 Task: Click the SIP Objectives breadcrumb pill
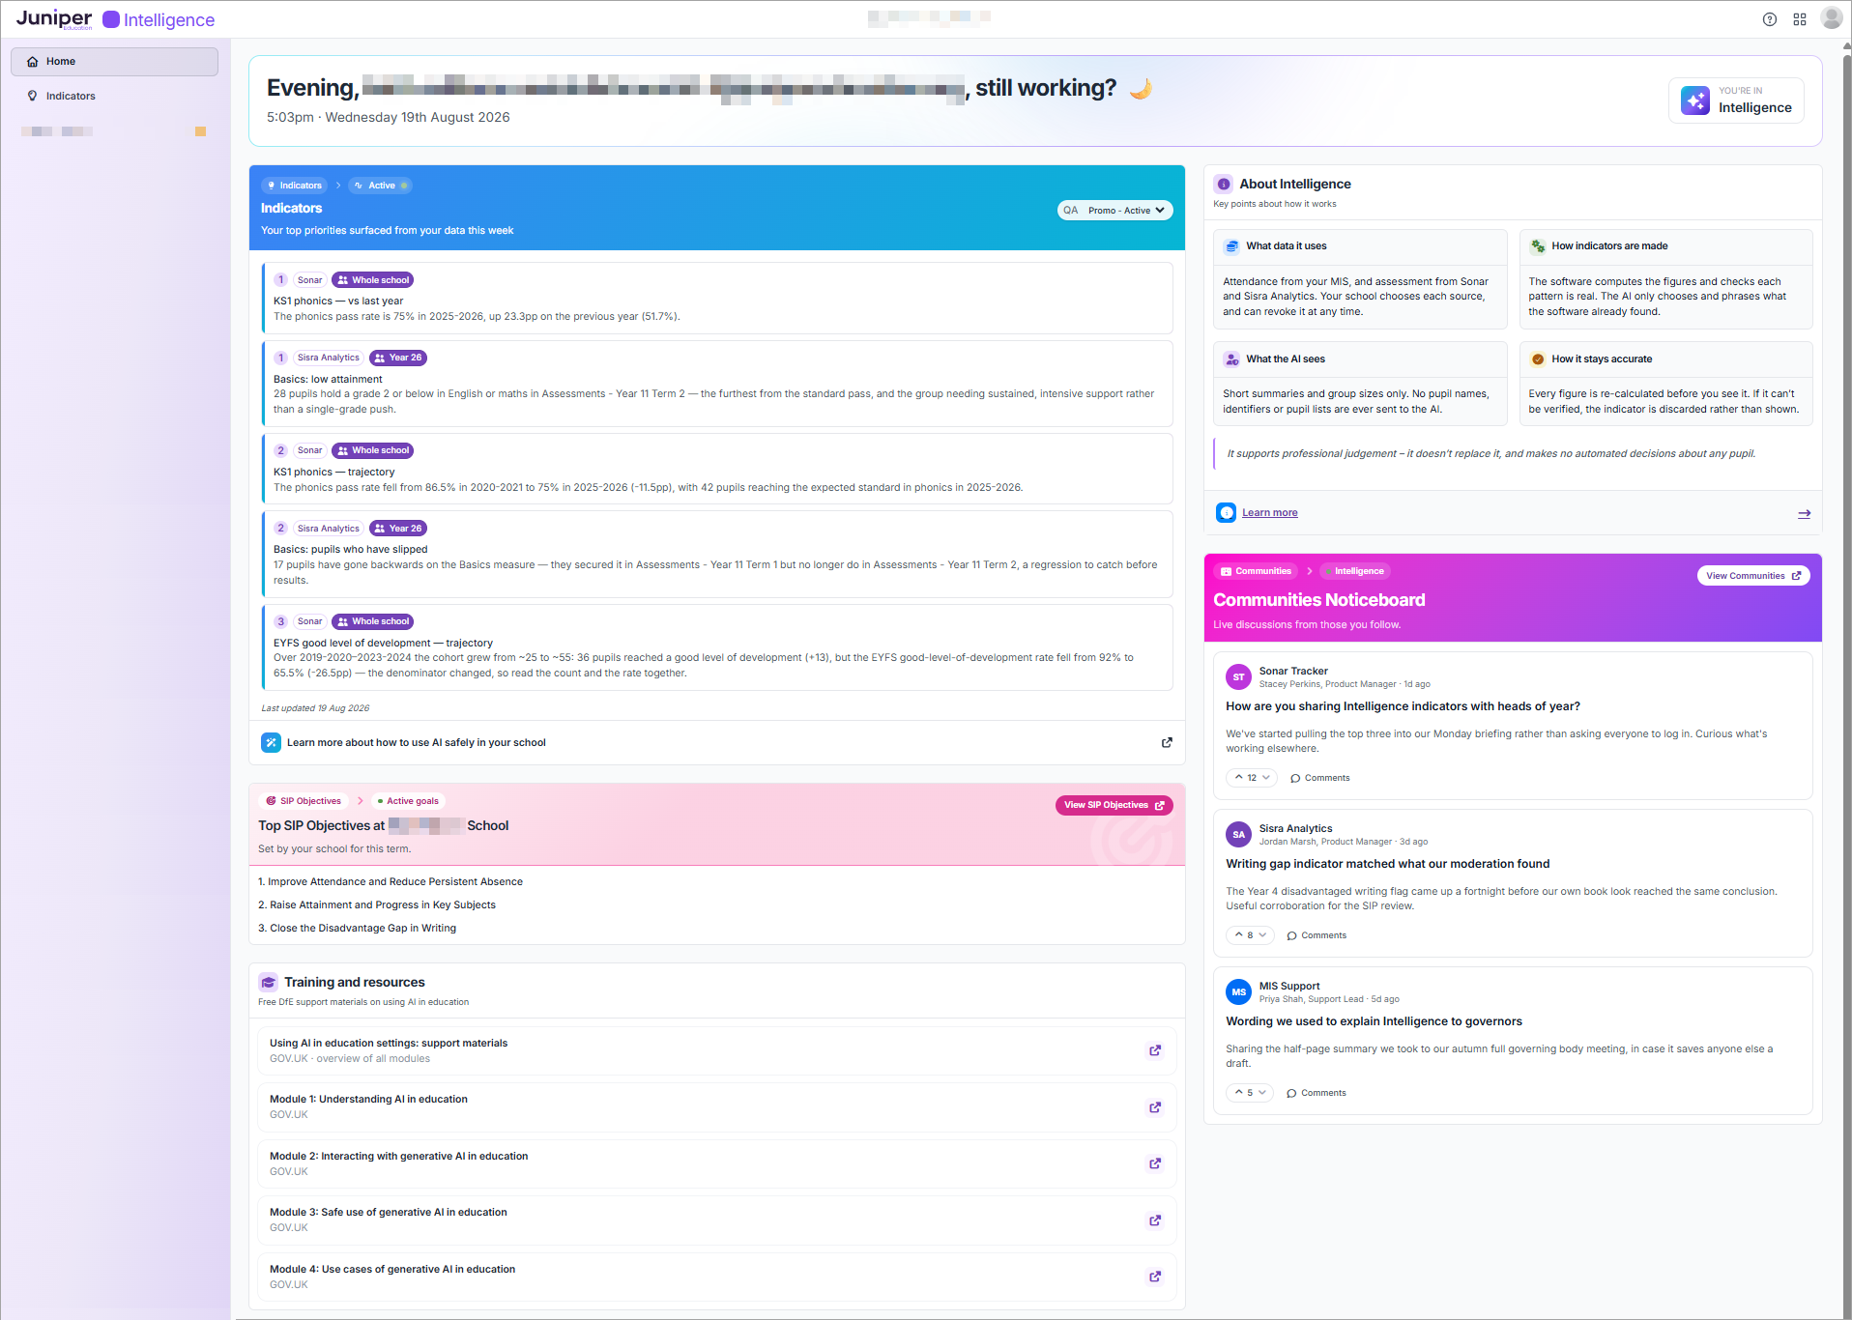point(304,801)
